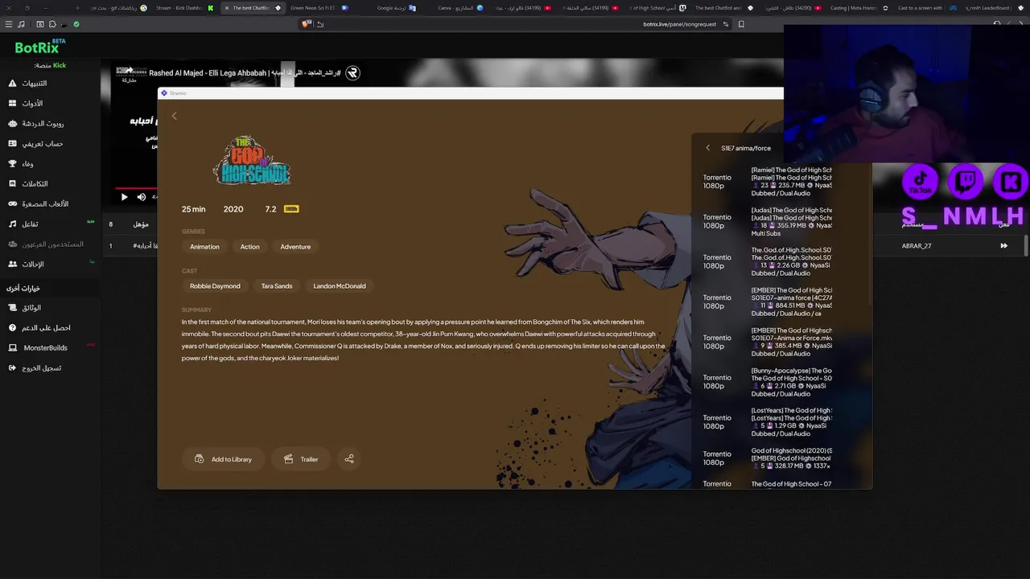Go back from the S1E7 anima/force streams panel
The image size is (1030, 579).
coord(707,148)
